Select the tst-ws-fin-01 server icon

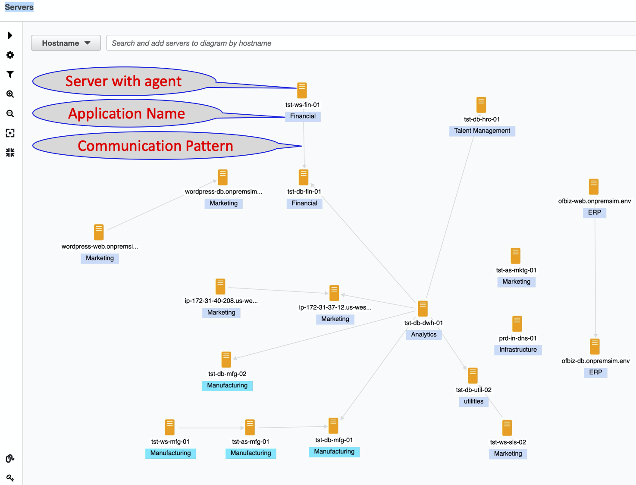tap(302, 90)
